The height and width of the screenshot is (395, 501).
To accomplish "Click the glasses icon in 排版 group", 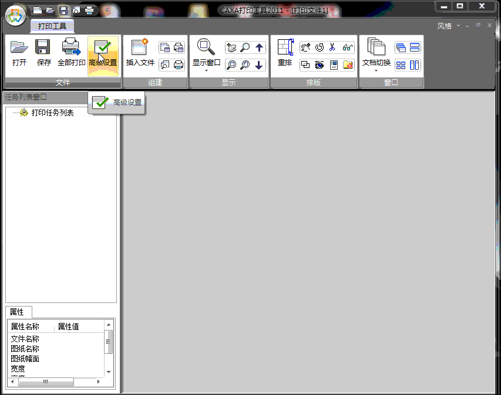I will (x=347, y=47).
